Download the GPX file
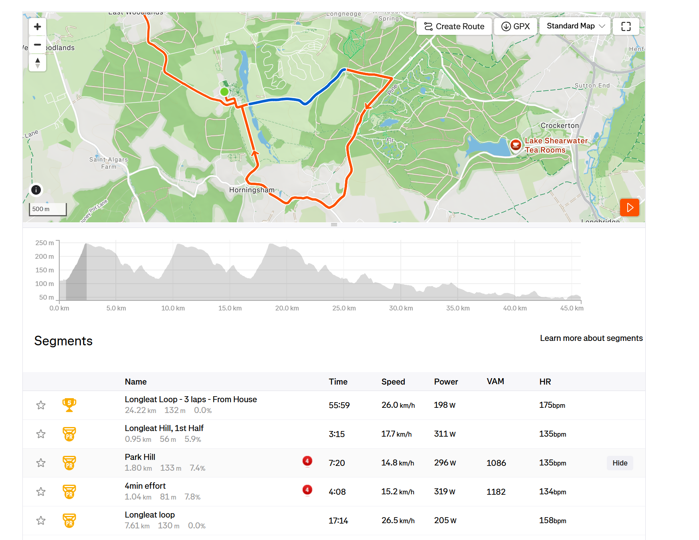This screenshot has height=540, width=699. tap(515, 26)
